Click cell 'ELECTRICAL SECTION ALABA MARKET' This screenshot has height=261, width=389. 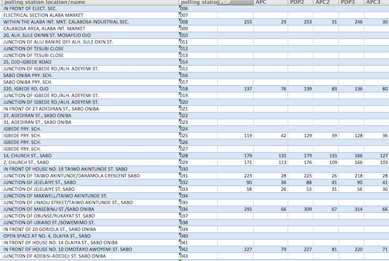89,15
